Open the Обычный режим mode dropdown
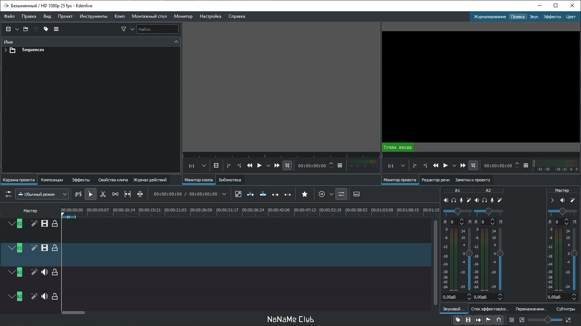581x326 pixels. 42,194
